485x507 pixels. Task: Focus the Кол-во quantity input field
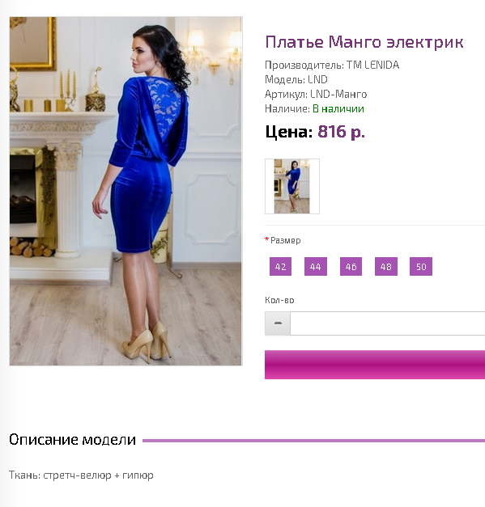[x=388, y=323]
